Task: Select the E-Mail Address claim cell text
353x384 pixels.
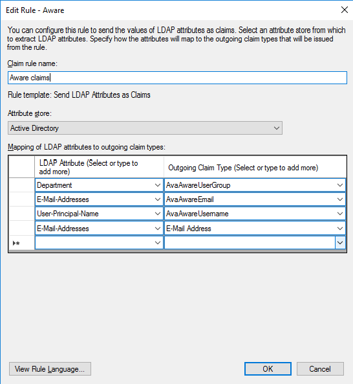Action: tap(189, 228)
